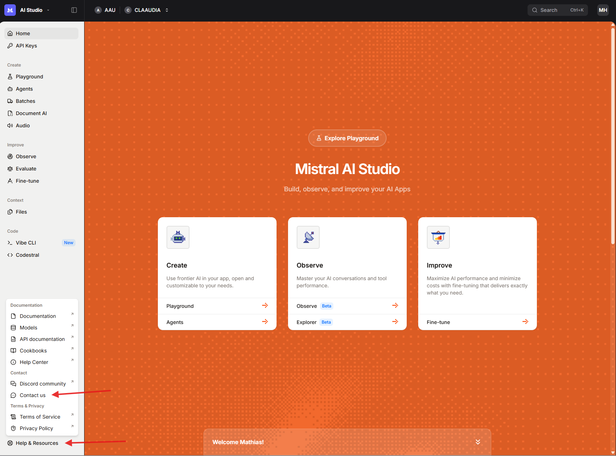Open the API Keys page

[26, 45]
